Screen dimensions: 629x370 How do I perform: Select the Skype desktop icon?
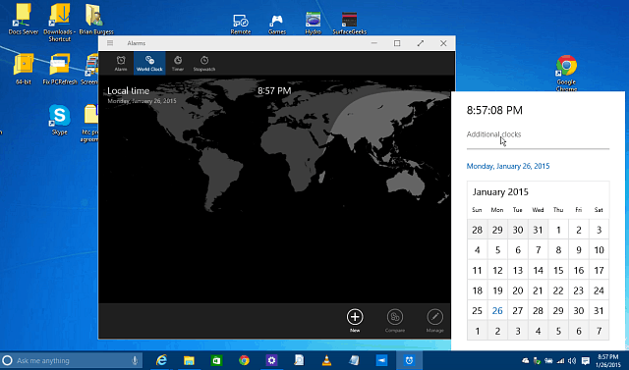click(x=59, y=120)
